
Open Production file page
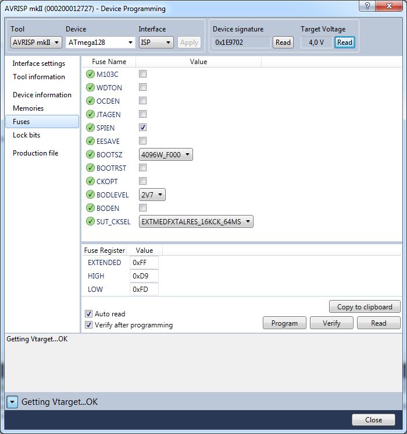[35, 153]
